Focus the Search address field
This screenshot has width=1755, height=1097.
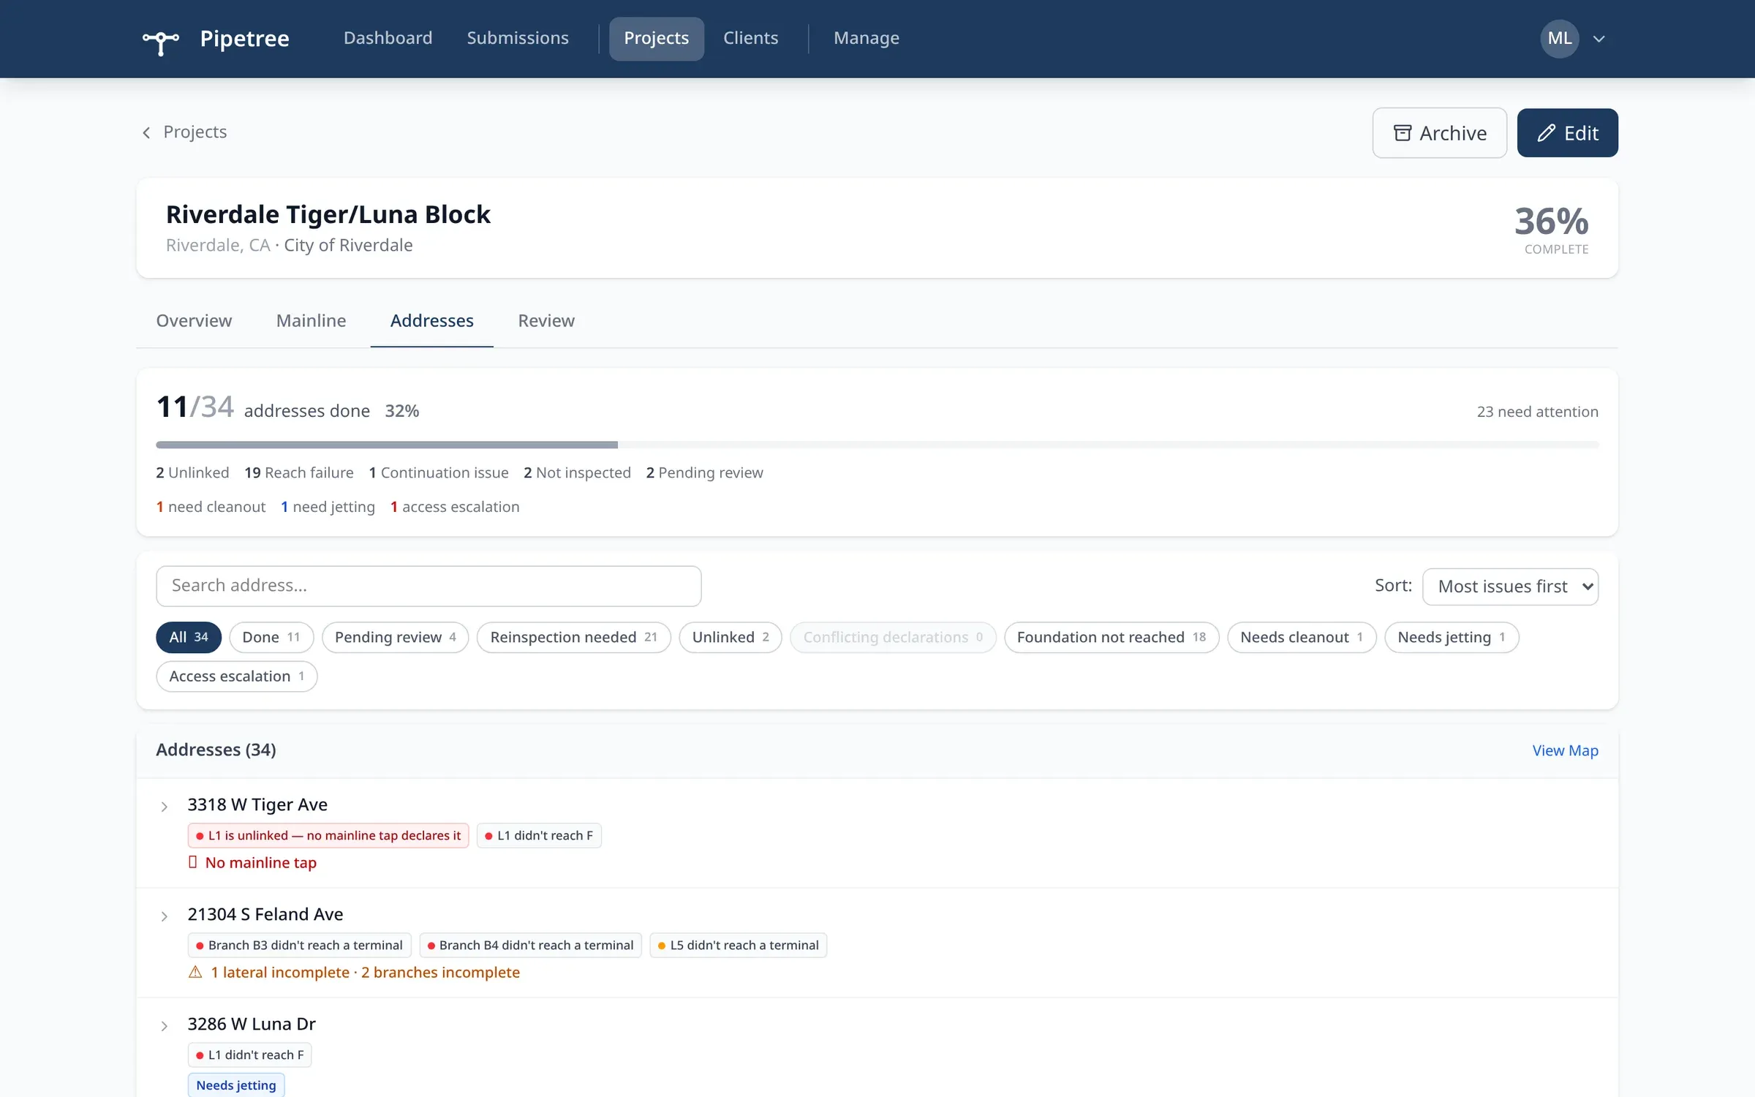pyautogui.click(x=429, y=586)
